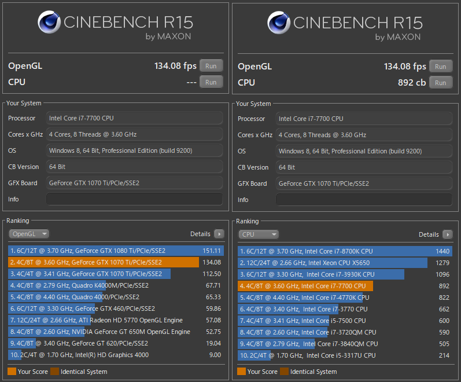Viewport: 461px width, 382px height.
Task: Select the GeForce GT 650M ranking row
Action: click(116, 332)
